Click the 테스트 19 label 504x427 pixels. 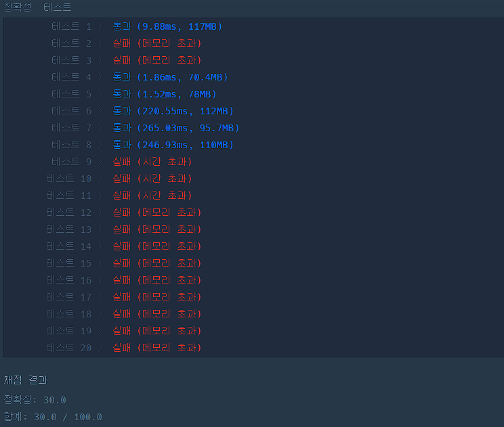point(69,331)
